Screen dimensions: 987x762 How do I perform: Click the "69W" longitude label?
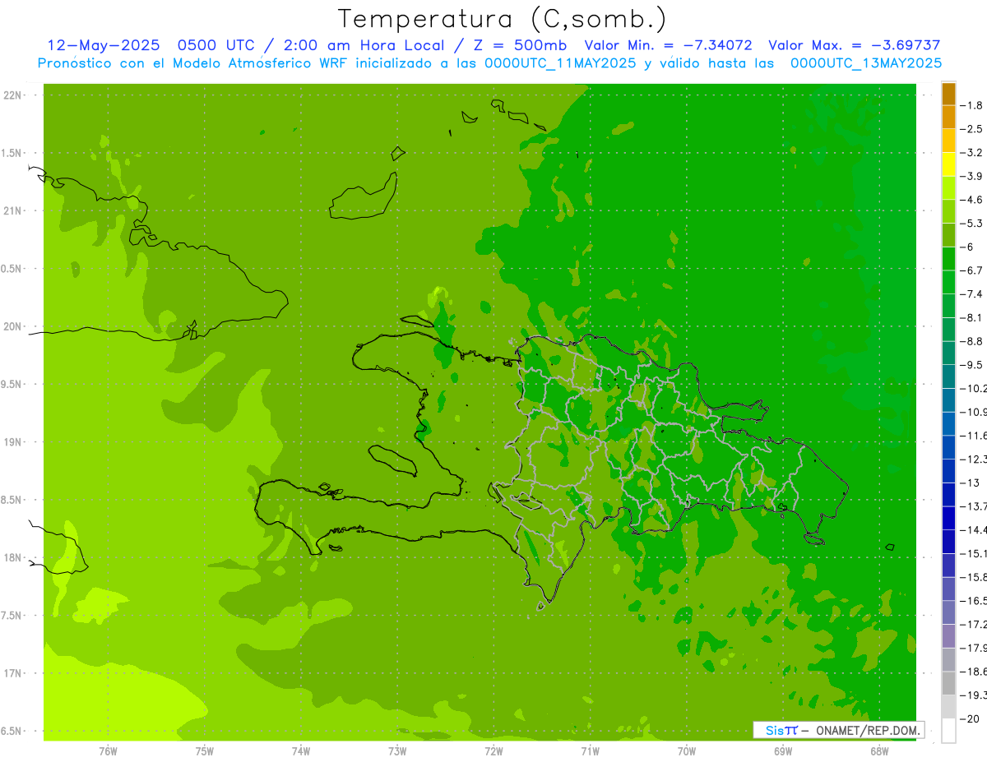click(783, 750)
